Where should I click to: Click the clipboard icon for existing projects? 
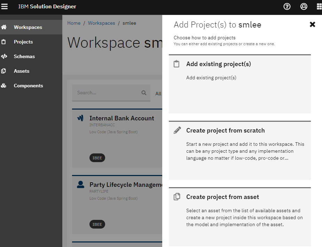[x=176, y=64]
